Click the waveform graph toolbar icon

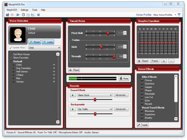click(x=28, y=15)
